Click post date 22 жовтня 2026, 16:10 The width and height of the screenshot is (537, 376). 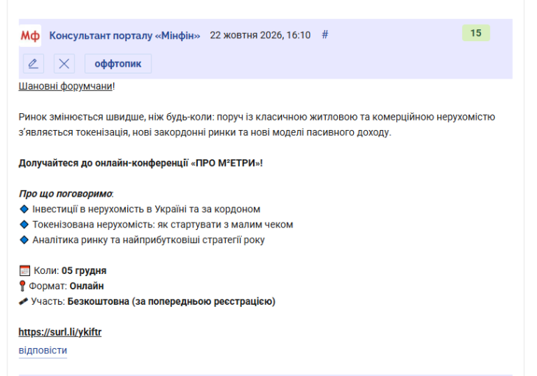click(260, 35)
